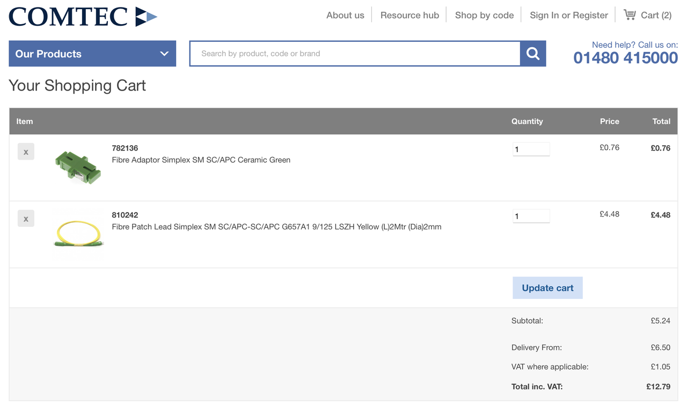687x404 pixels.
Task: Click the Total inc. VAT: label
Action: click(x=537, y=386)
